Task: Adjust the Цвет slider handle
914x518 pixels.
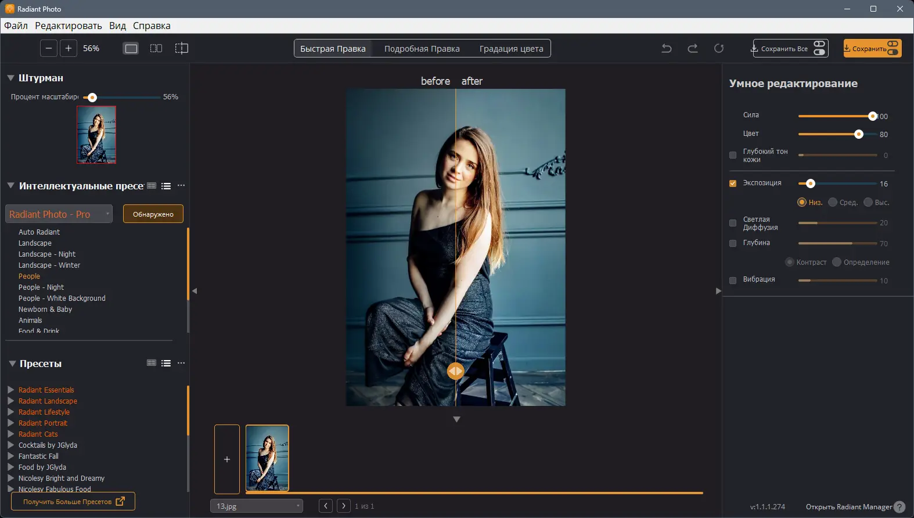Action: coord(859,134)
